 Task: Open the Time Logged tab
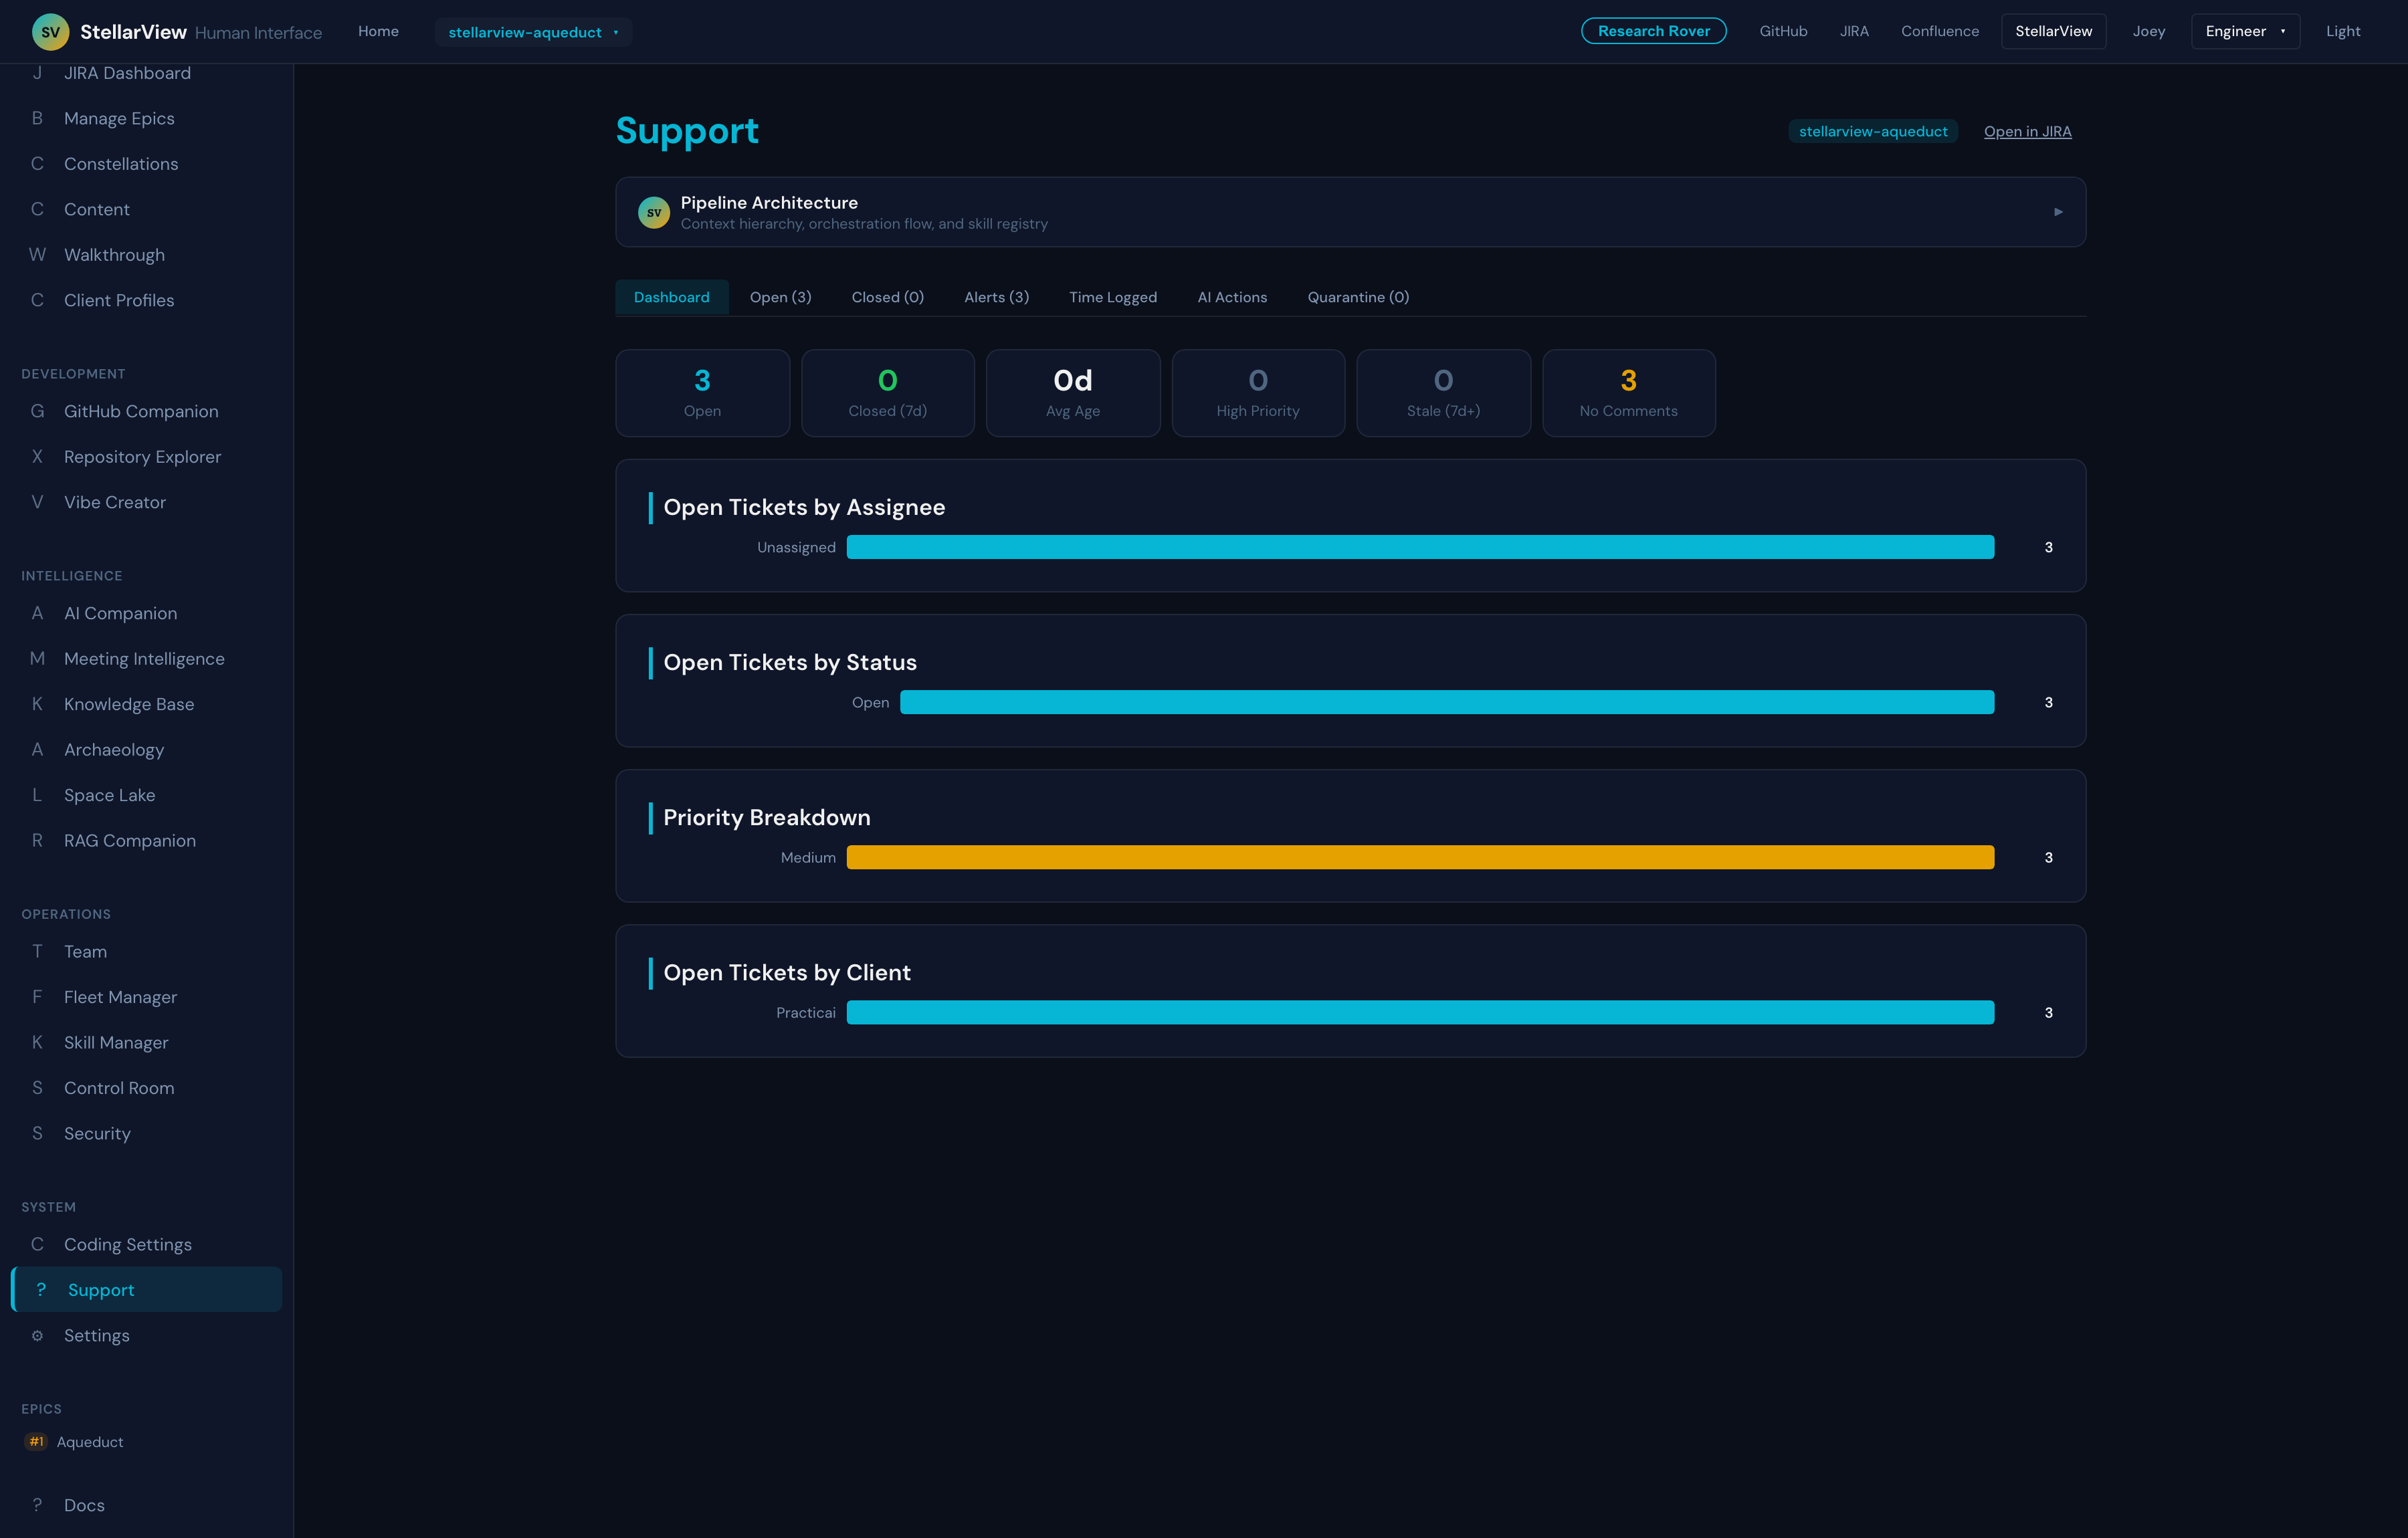pyautogui.click(x=1112, y=297)
